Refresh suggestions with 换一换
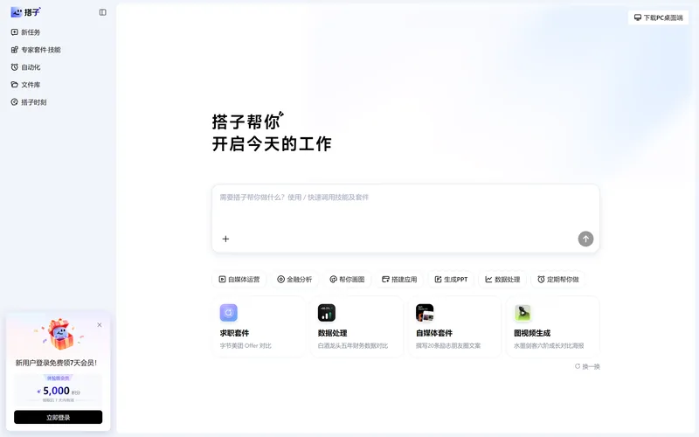The width and height of the screenshot is (699, 437). 587,366
